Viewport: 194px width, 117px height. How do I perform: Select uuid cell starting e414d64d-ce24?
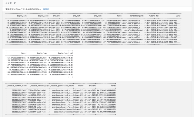click(x=170, y=21)
